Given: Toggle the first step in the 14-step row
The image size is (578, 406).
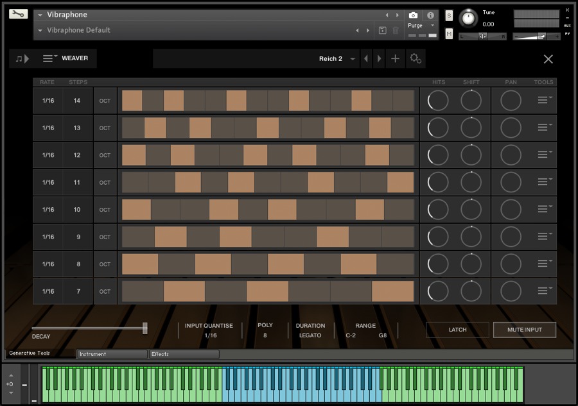Looking at the screenshot, I should [x=132, y=101].
